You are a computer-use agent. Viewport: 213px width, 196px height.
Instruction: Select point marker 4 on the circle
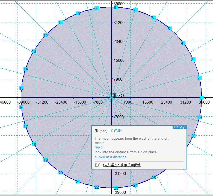click(183, 43)
